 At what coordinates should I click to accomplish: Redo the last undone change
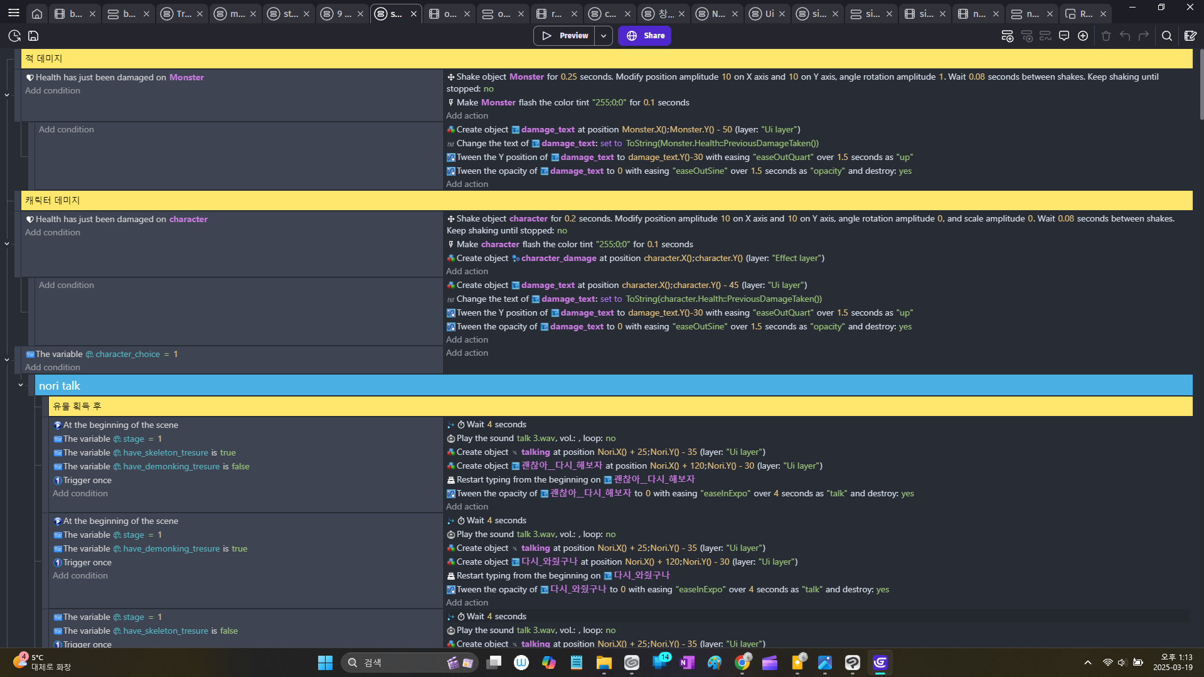click(1144, 36)
